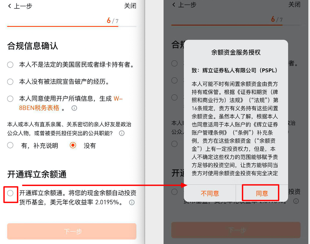
Task: Tap 下一步 button in right dimmed screen
Action: tap(236, 230)
